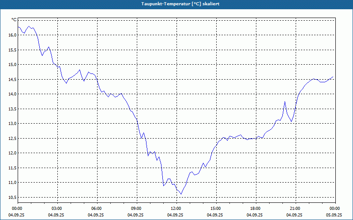353x220 pixels.
Task: Click the 12,5 y-axis label
Action: point(13,138)
